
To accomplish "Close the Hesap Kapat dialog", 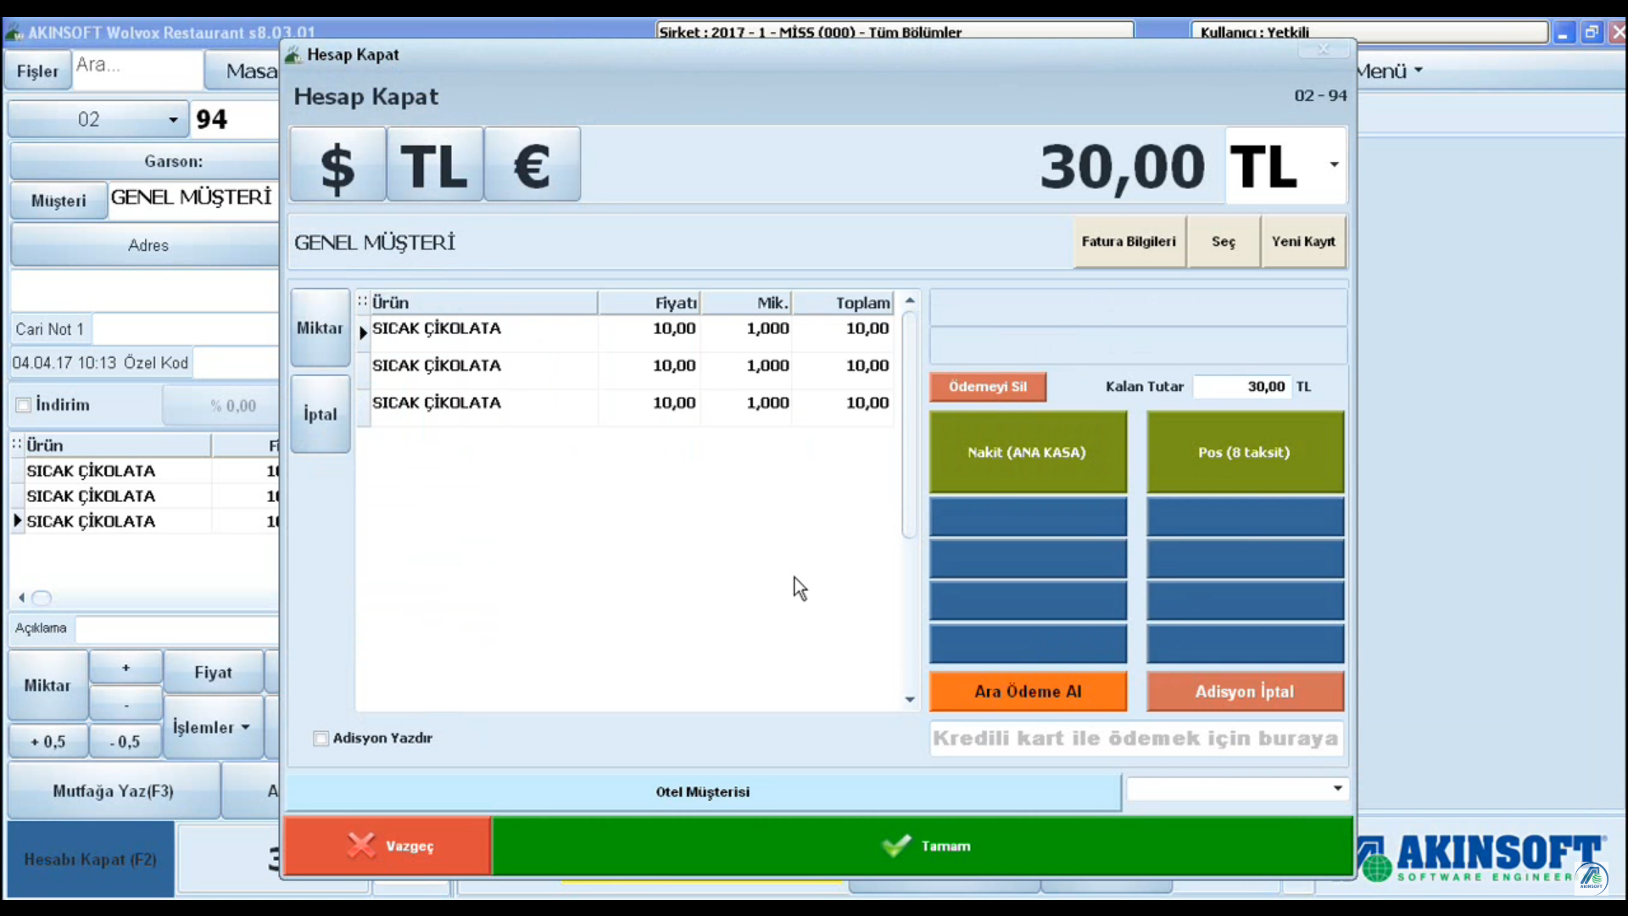I will pyautogui.click(x=1323, y=49).
